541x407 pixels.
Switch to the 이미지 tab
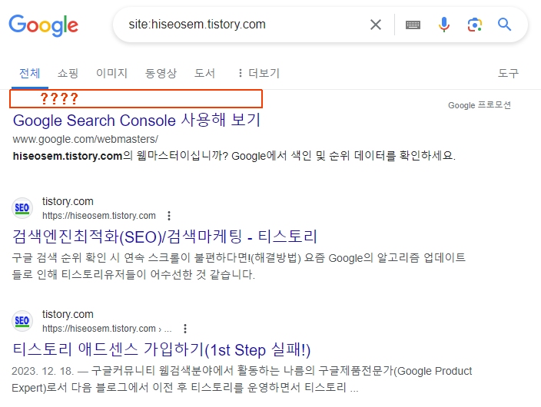[111, 74]
